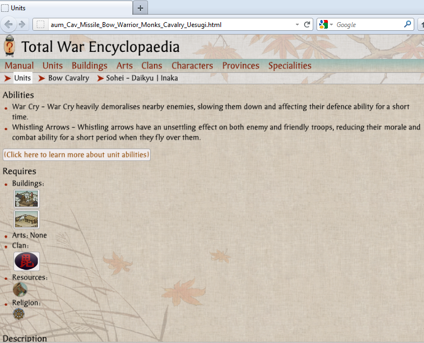Viewport: 424px width, 343px height.
Task: Open the Clans menu
Action: 152,66
